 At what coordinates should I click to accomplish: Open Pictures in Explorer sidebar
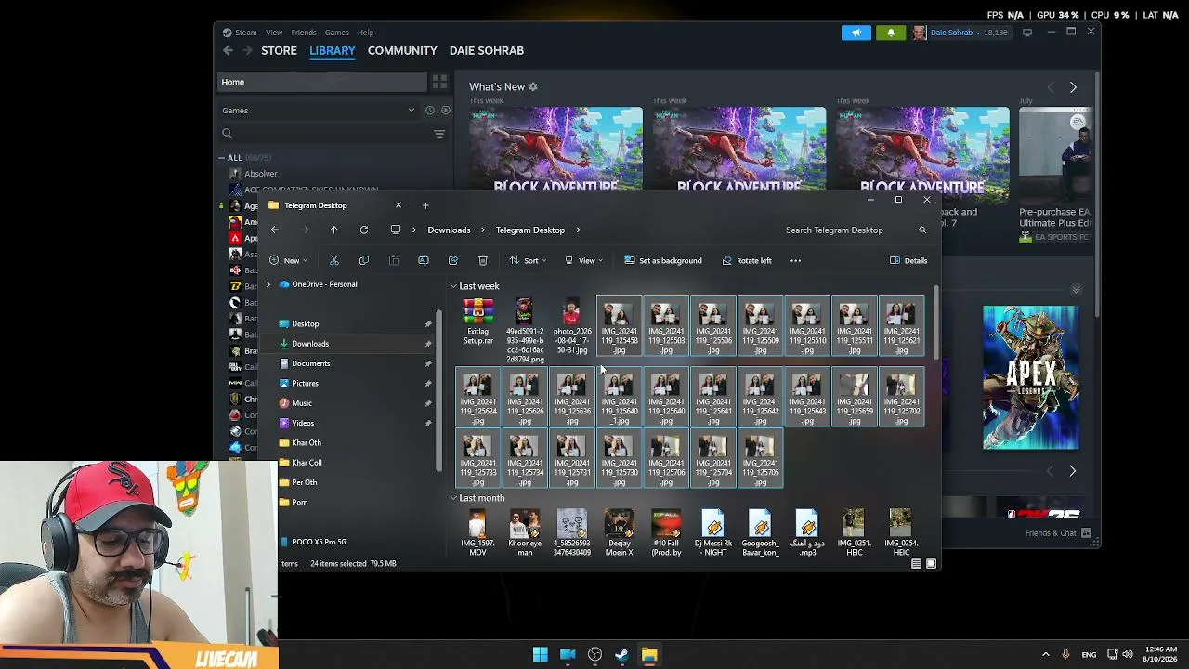(x=305, y=384)
